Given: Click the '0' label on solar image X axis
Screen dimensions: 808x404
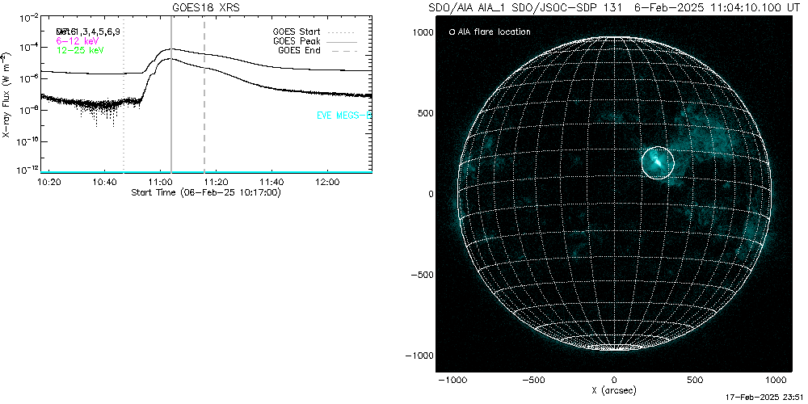Looking at the screenshot, I should (614, 381).
